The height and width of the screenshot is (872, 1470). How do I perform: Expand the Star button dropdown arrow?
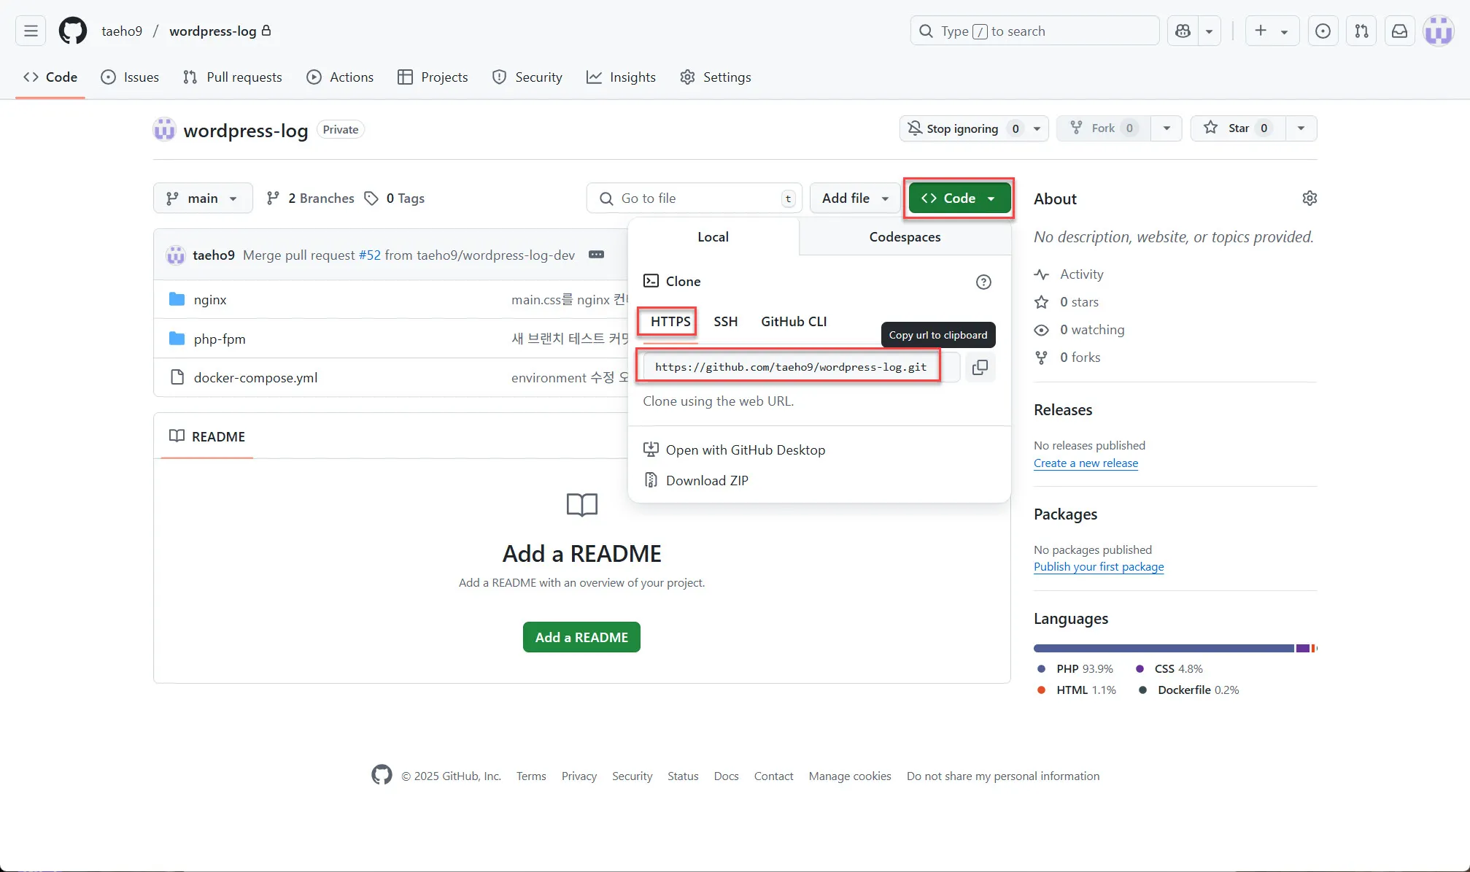1301,128
